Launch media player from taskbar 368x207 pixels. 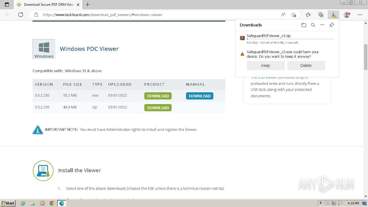pos(42,203)
